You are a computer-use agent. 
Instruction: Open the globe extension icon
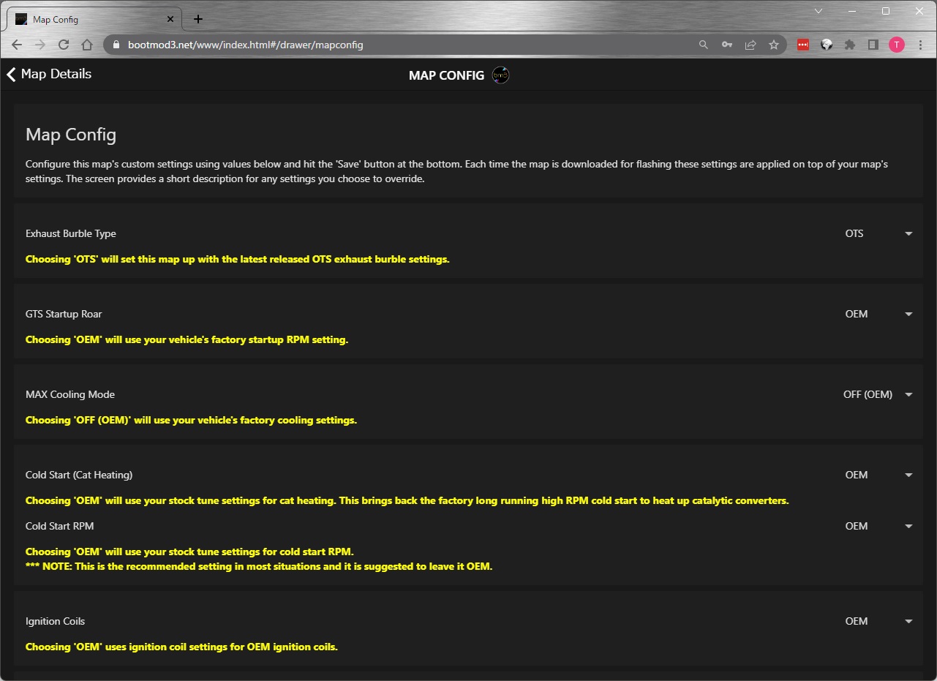click(x=827, y=45)
